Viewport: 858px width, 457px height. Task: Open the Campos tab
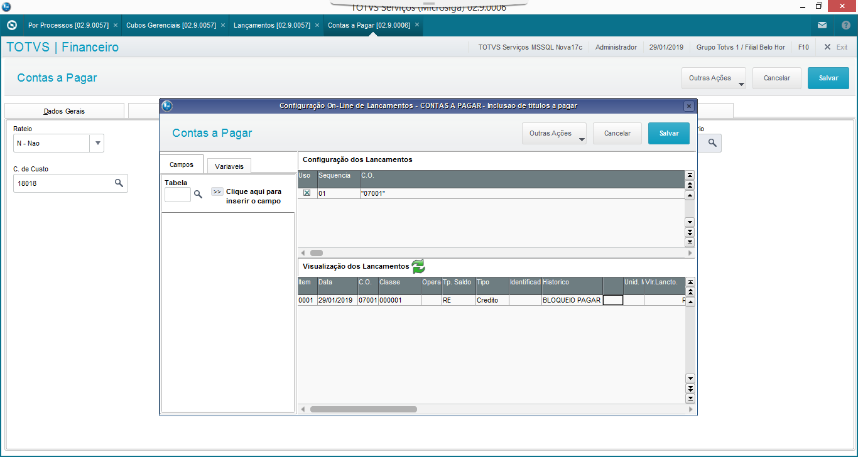pyautogui.click(x=182, y=164)
